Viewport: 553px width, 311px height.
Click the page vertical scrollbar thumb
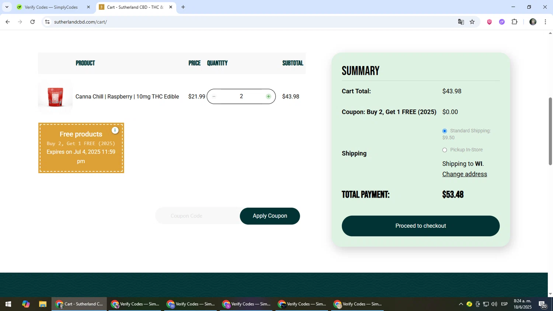pyautogui.click(x=550, y=131)
